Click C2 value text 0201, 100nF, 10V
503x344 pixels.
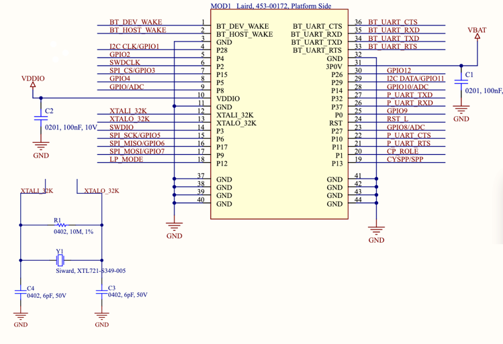[x=71, y=127]
